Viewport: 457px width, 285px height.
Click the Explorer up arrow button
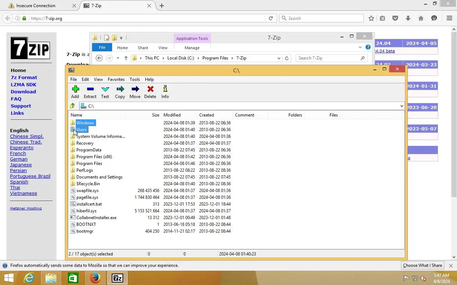click(126, 58)
